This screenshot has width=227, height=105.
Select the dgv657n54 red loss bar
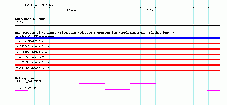tap(117, 65)
